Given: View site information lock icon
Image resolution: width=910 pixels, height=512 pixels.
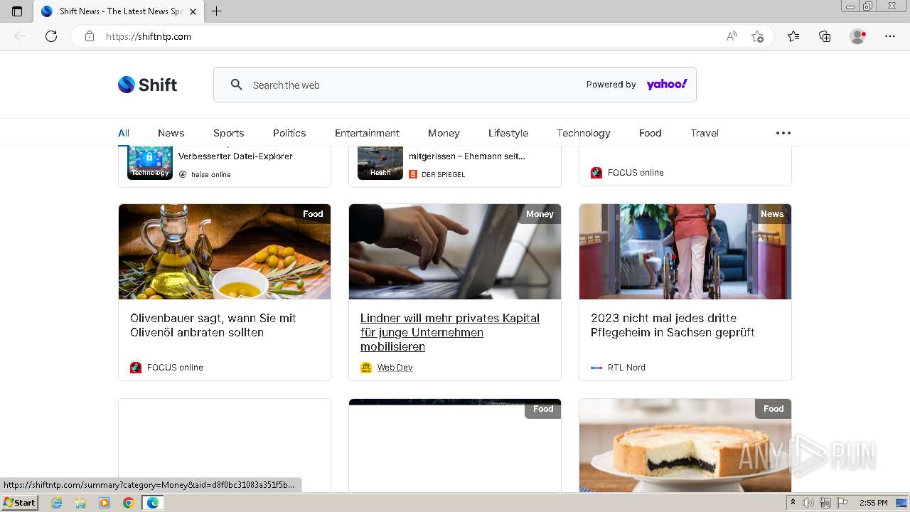Looking at the screenshot, I should pyautogui.click(x=90, y=36).
